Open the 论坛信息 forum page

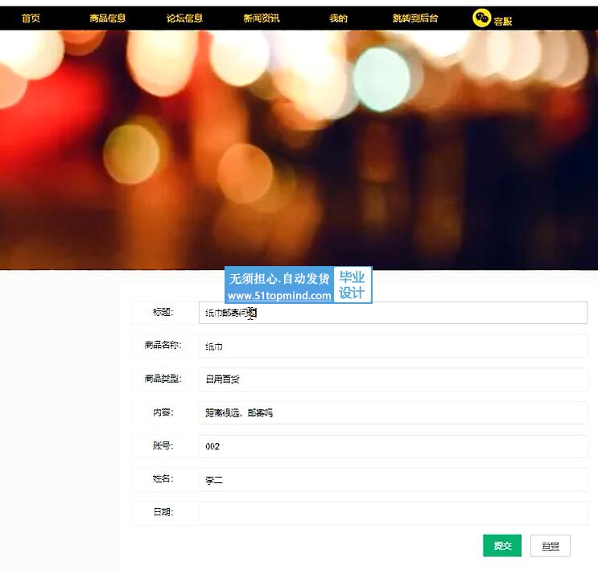tap(184, 18)
